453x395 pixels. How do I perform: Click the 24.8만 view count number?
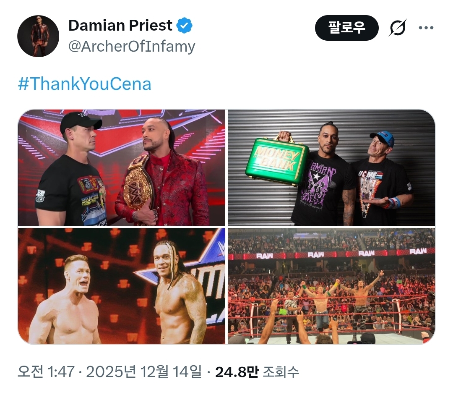[237, 372]
